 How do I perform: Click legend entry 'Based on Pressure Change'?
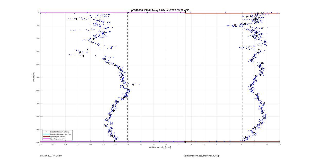pos(60,132)
